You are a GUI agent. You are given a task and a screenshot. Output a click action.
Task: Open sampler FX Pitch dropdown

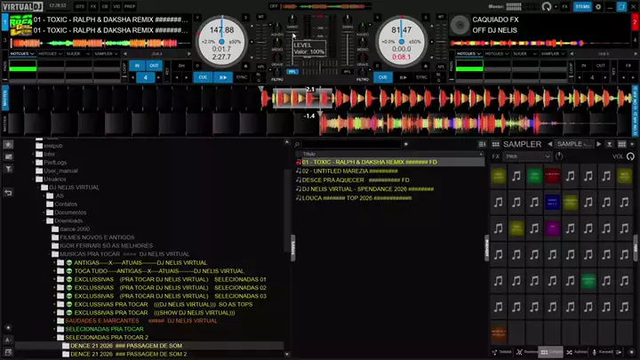click(528, 156)
